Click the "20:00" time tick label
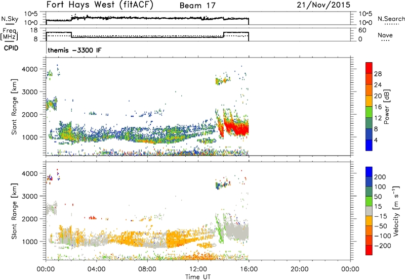This screenshot has height=280, width=405. (x=300, y=269)
